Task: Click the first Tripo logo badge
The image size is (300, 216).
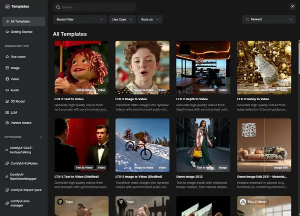Action: pyautogui.click(x=60, y=202)
